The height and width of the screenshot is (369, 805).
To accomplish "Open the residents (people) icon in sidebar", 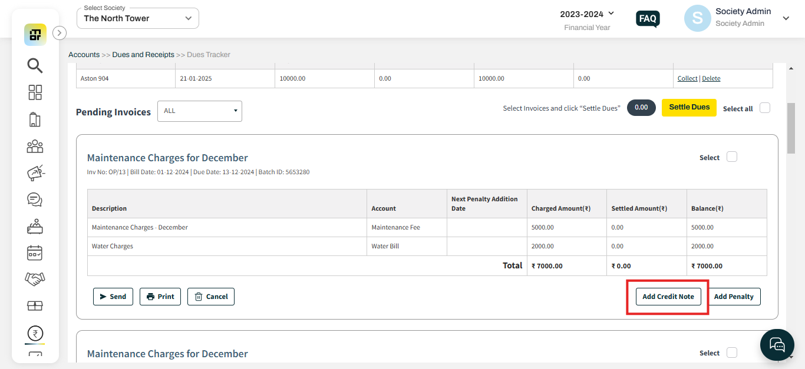I will click(x=35, y=146).
